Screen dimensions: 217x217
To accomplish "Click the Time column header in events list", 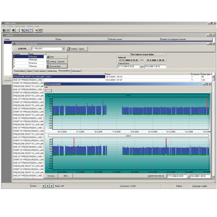I will (148, 74).
